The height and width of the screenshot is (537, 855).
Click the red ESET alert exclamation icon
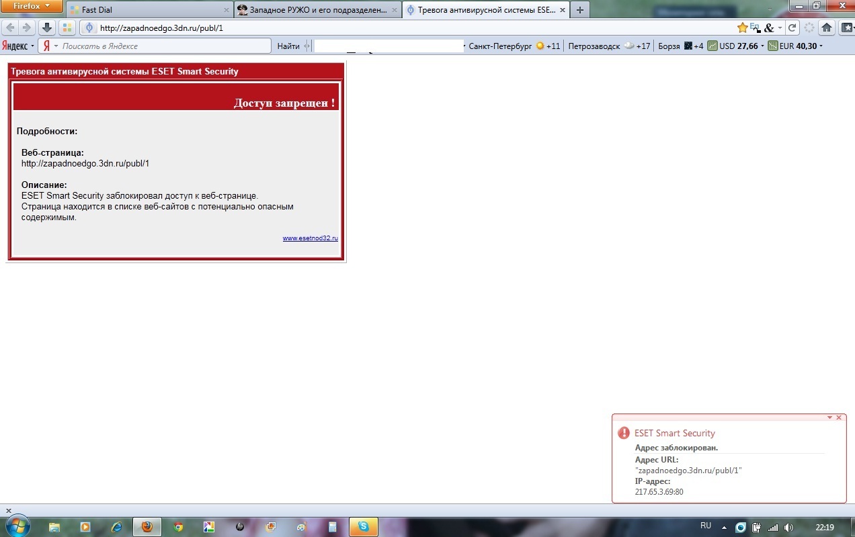point(624,433)
